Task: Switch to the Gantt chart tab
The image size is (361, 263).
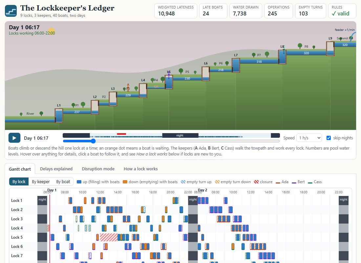Action: 20,169
